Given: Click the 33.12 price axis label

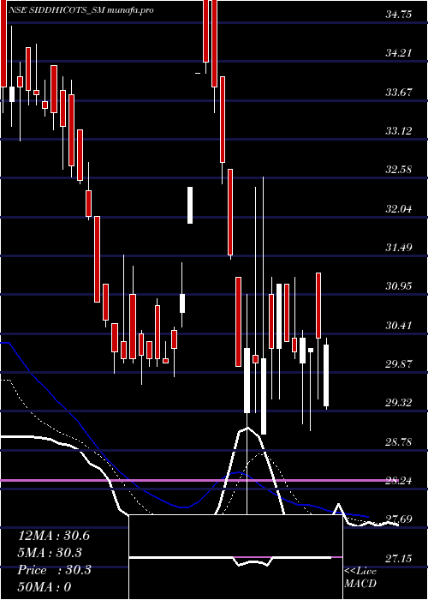Looking at the screenshot, I should tap(399, 131).
